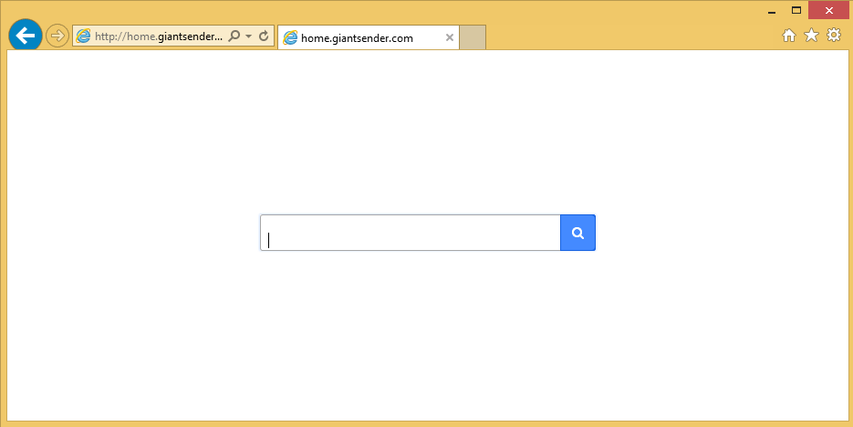
Task: Click the address bar URL home.giantsender
Action: [x=159, y=36]
